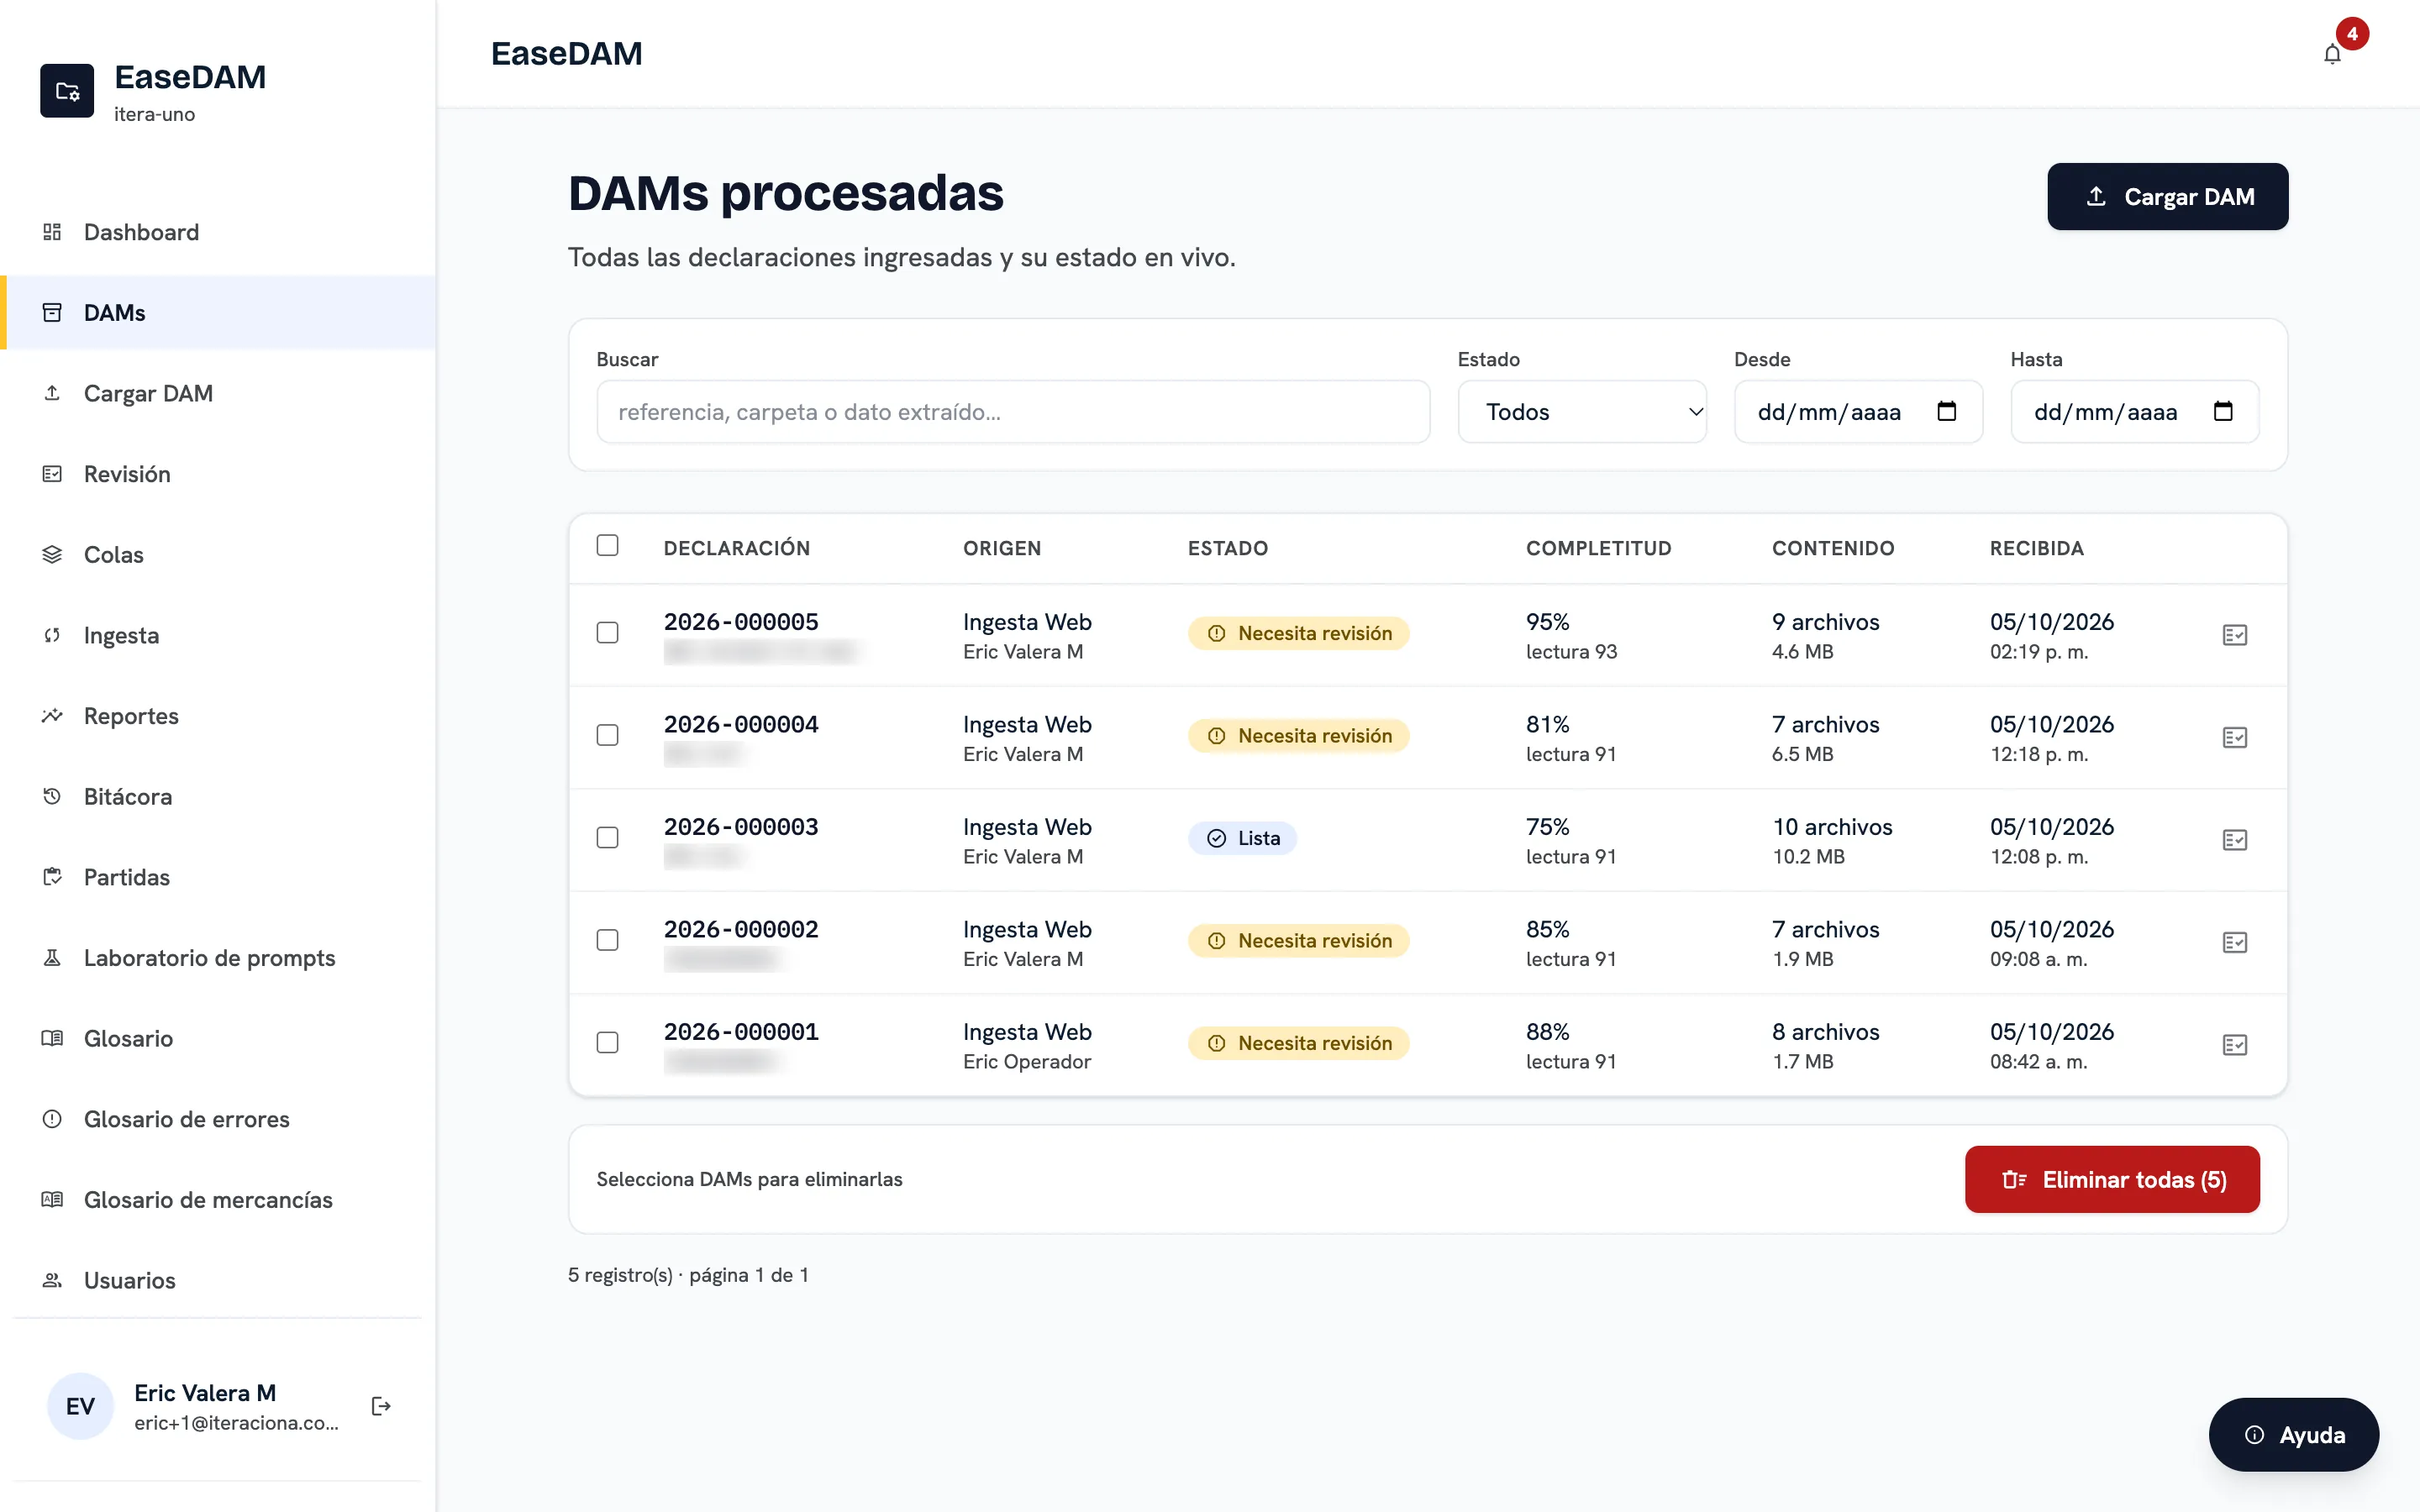
Task: Click the COMPLETITUD column header
Action: point(1598,548)
